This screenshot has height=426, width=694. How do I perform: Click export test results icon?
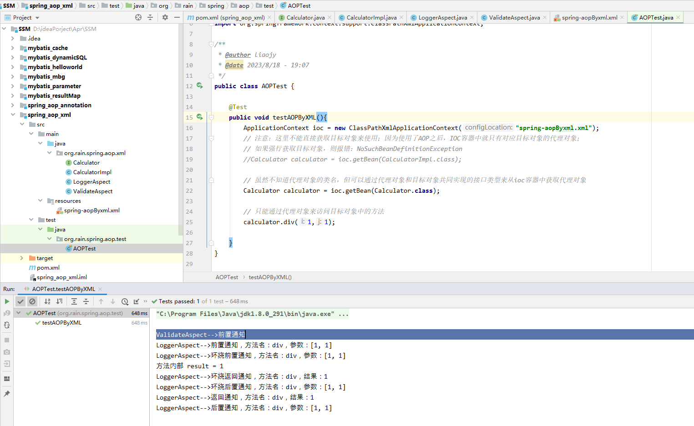[137, 301]
